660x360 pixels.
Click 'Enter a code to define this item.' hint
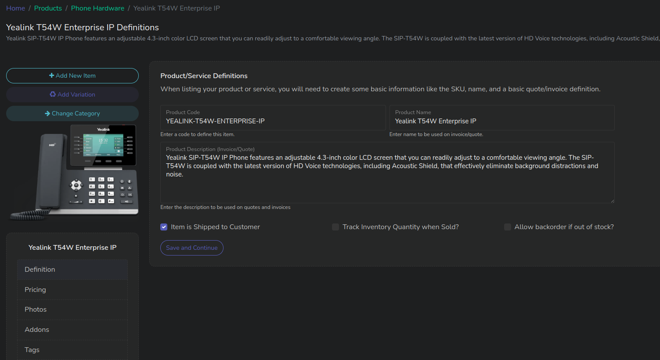(197, 134)
